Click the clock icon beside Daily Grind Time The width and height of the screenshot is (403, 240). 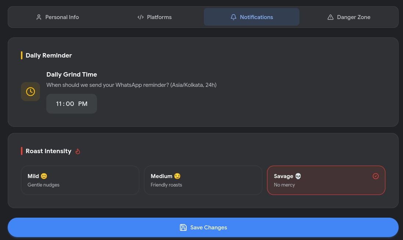(30, 92)
